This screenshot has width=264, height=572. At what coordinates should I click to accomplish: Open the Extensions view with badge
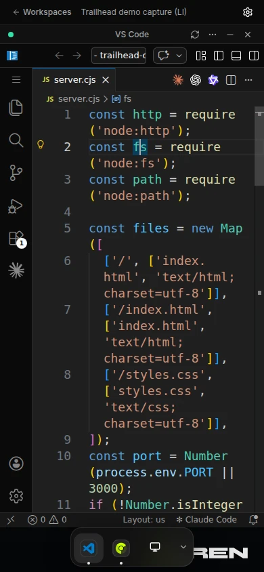click(16, 239)
